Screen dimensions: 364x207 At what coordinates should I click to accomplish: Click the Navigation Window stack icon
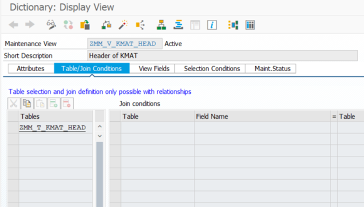click(x=178, y=25)
